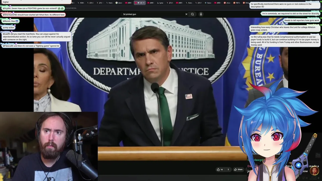
Task: Switch to the 'FBI Ra' Reddit tab
Action: click(237, 3)
